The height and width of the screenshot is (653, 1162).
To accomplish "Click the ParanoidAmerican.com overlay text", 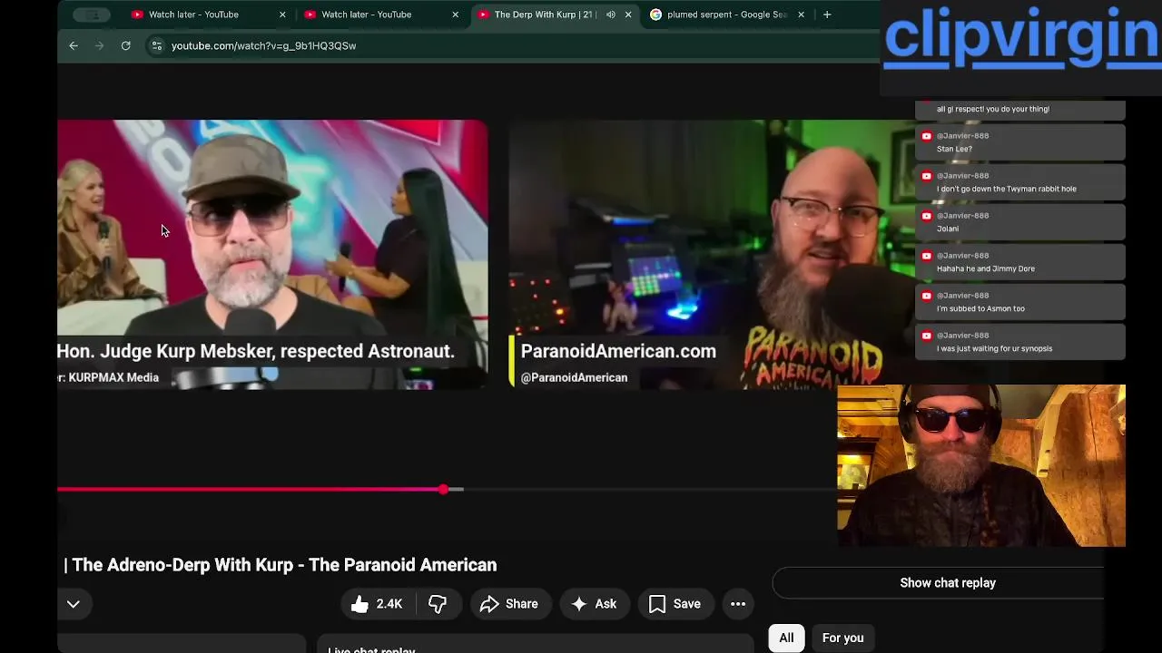I will point(618,352).
